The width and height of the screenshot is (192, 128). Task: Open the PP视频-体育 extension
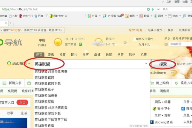point(113,16)
